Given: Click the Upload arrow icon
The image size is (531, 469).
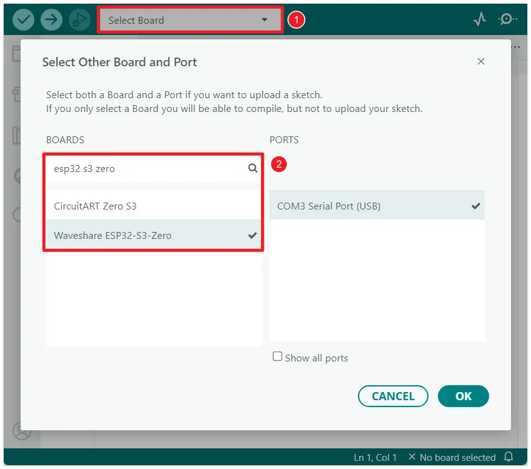Looking at the screenshot, I should [x=51, y=20].
